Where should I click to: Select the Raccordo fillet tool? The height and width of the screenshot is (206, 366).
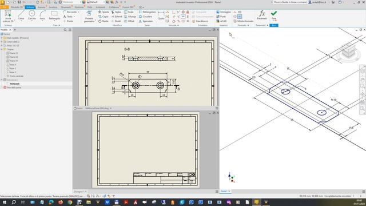(x=70, y=12)
